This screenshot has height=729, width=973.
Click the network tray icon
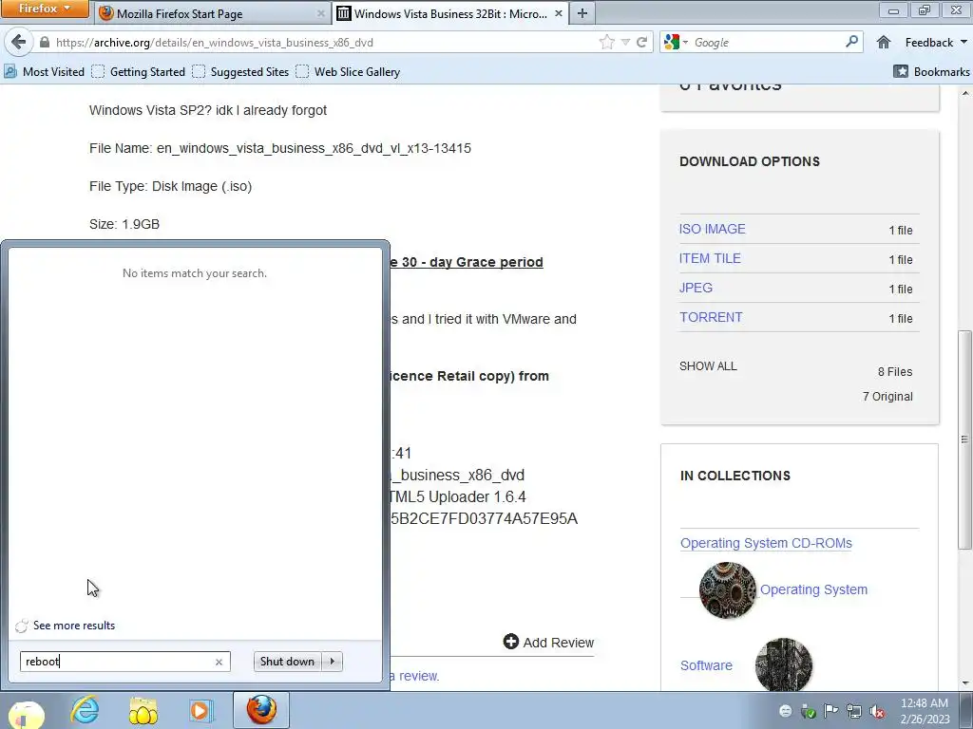tap(854, 711)
